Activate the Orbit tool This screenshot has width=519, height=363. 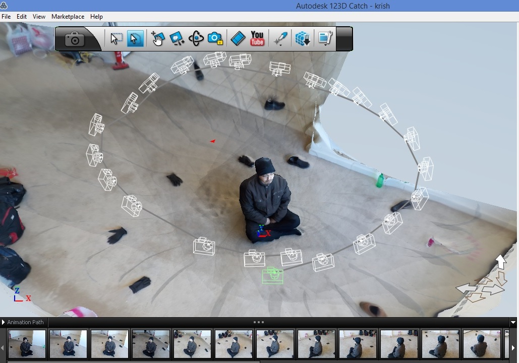[196, 39]
